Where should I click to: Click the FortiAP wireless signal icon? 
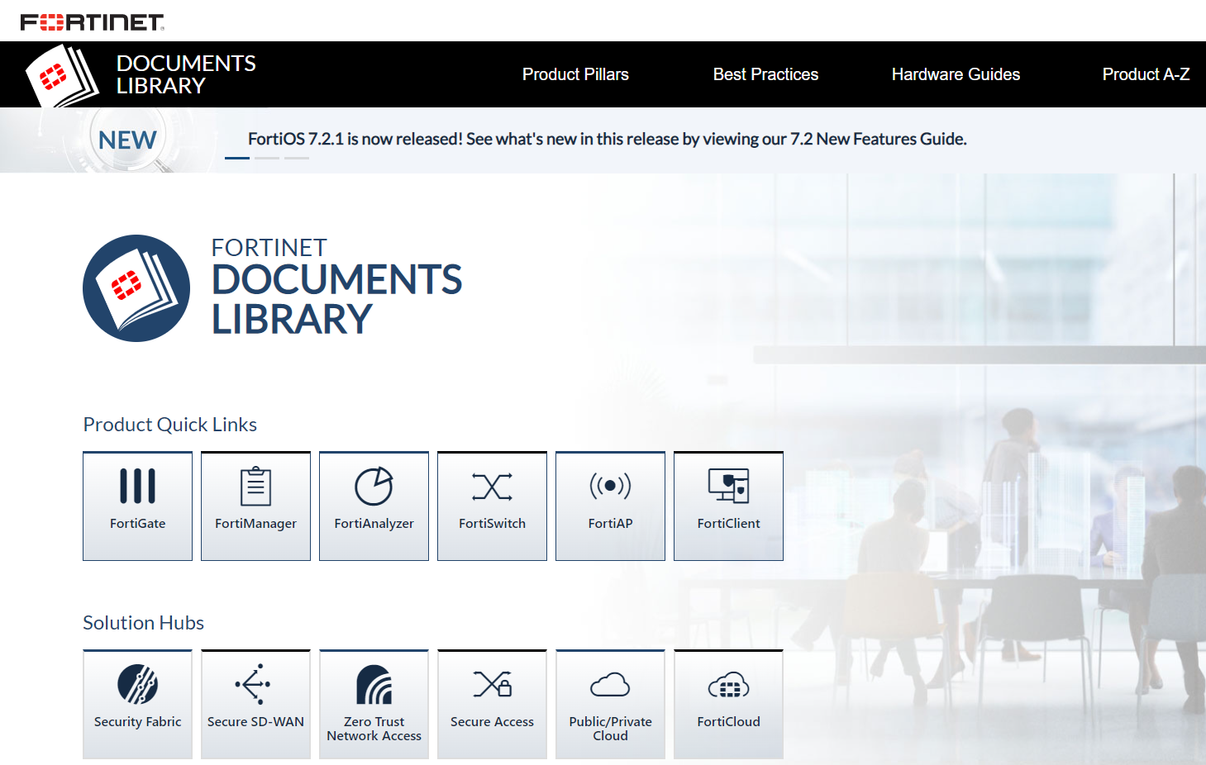610,486
